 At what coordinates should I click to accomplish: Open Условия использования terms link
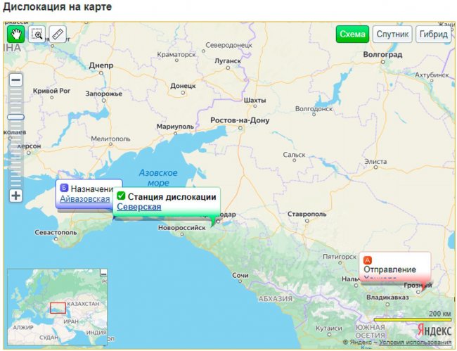coord(415,343)
